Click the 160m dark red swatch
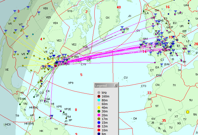Viewport: 198px width, 135px height. (x=99, y=97)
